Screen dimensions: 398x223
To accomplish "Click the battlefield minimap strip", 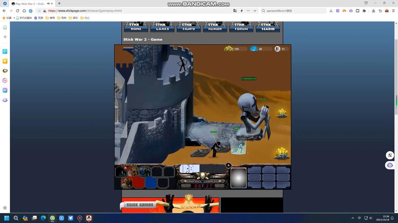I will tap(190, 168).
